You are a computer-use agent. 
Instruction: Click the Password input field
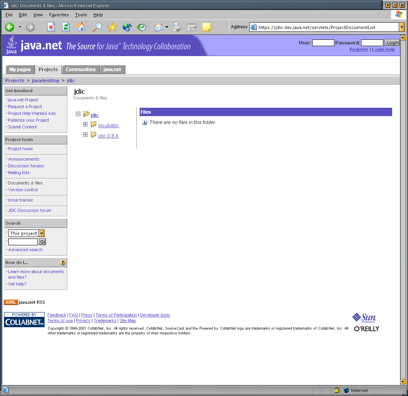coord(372,43)
